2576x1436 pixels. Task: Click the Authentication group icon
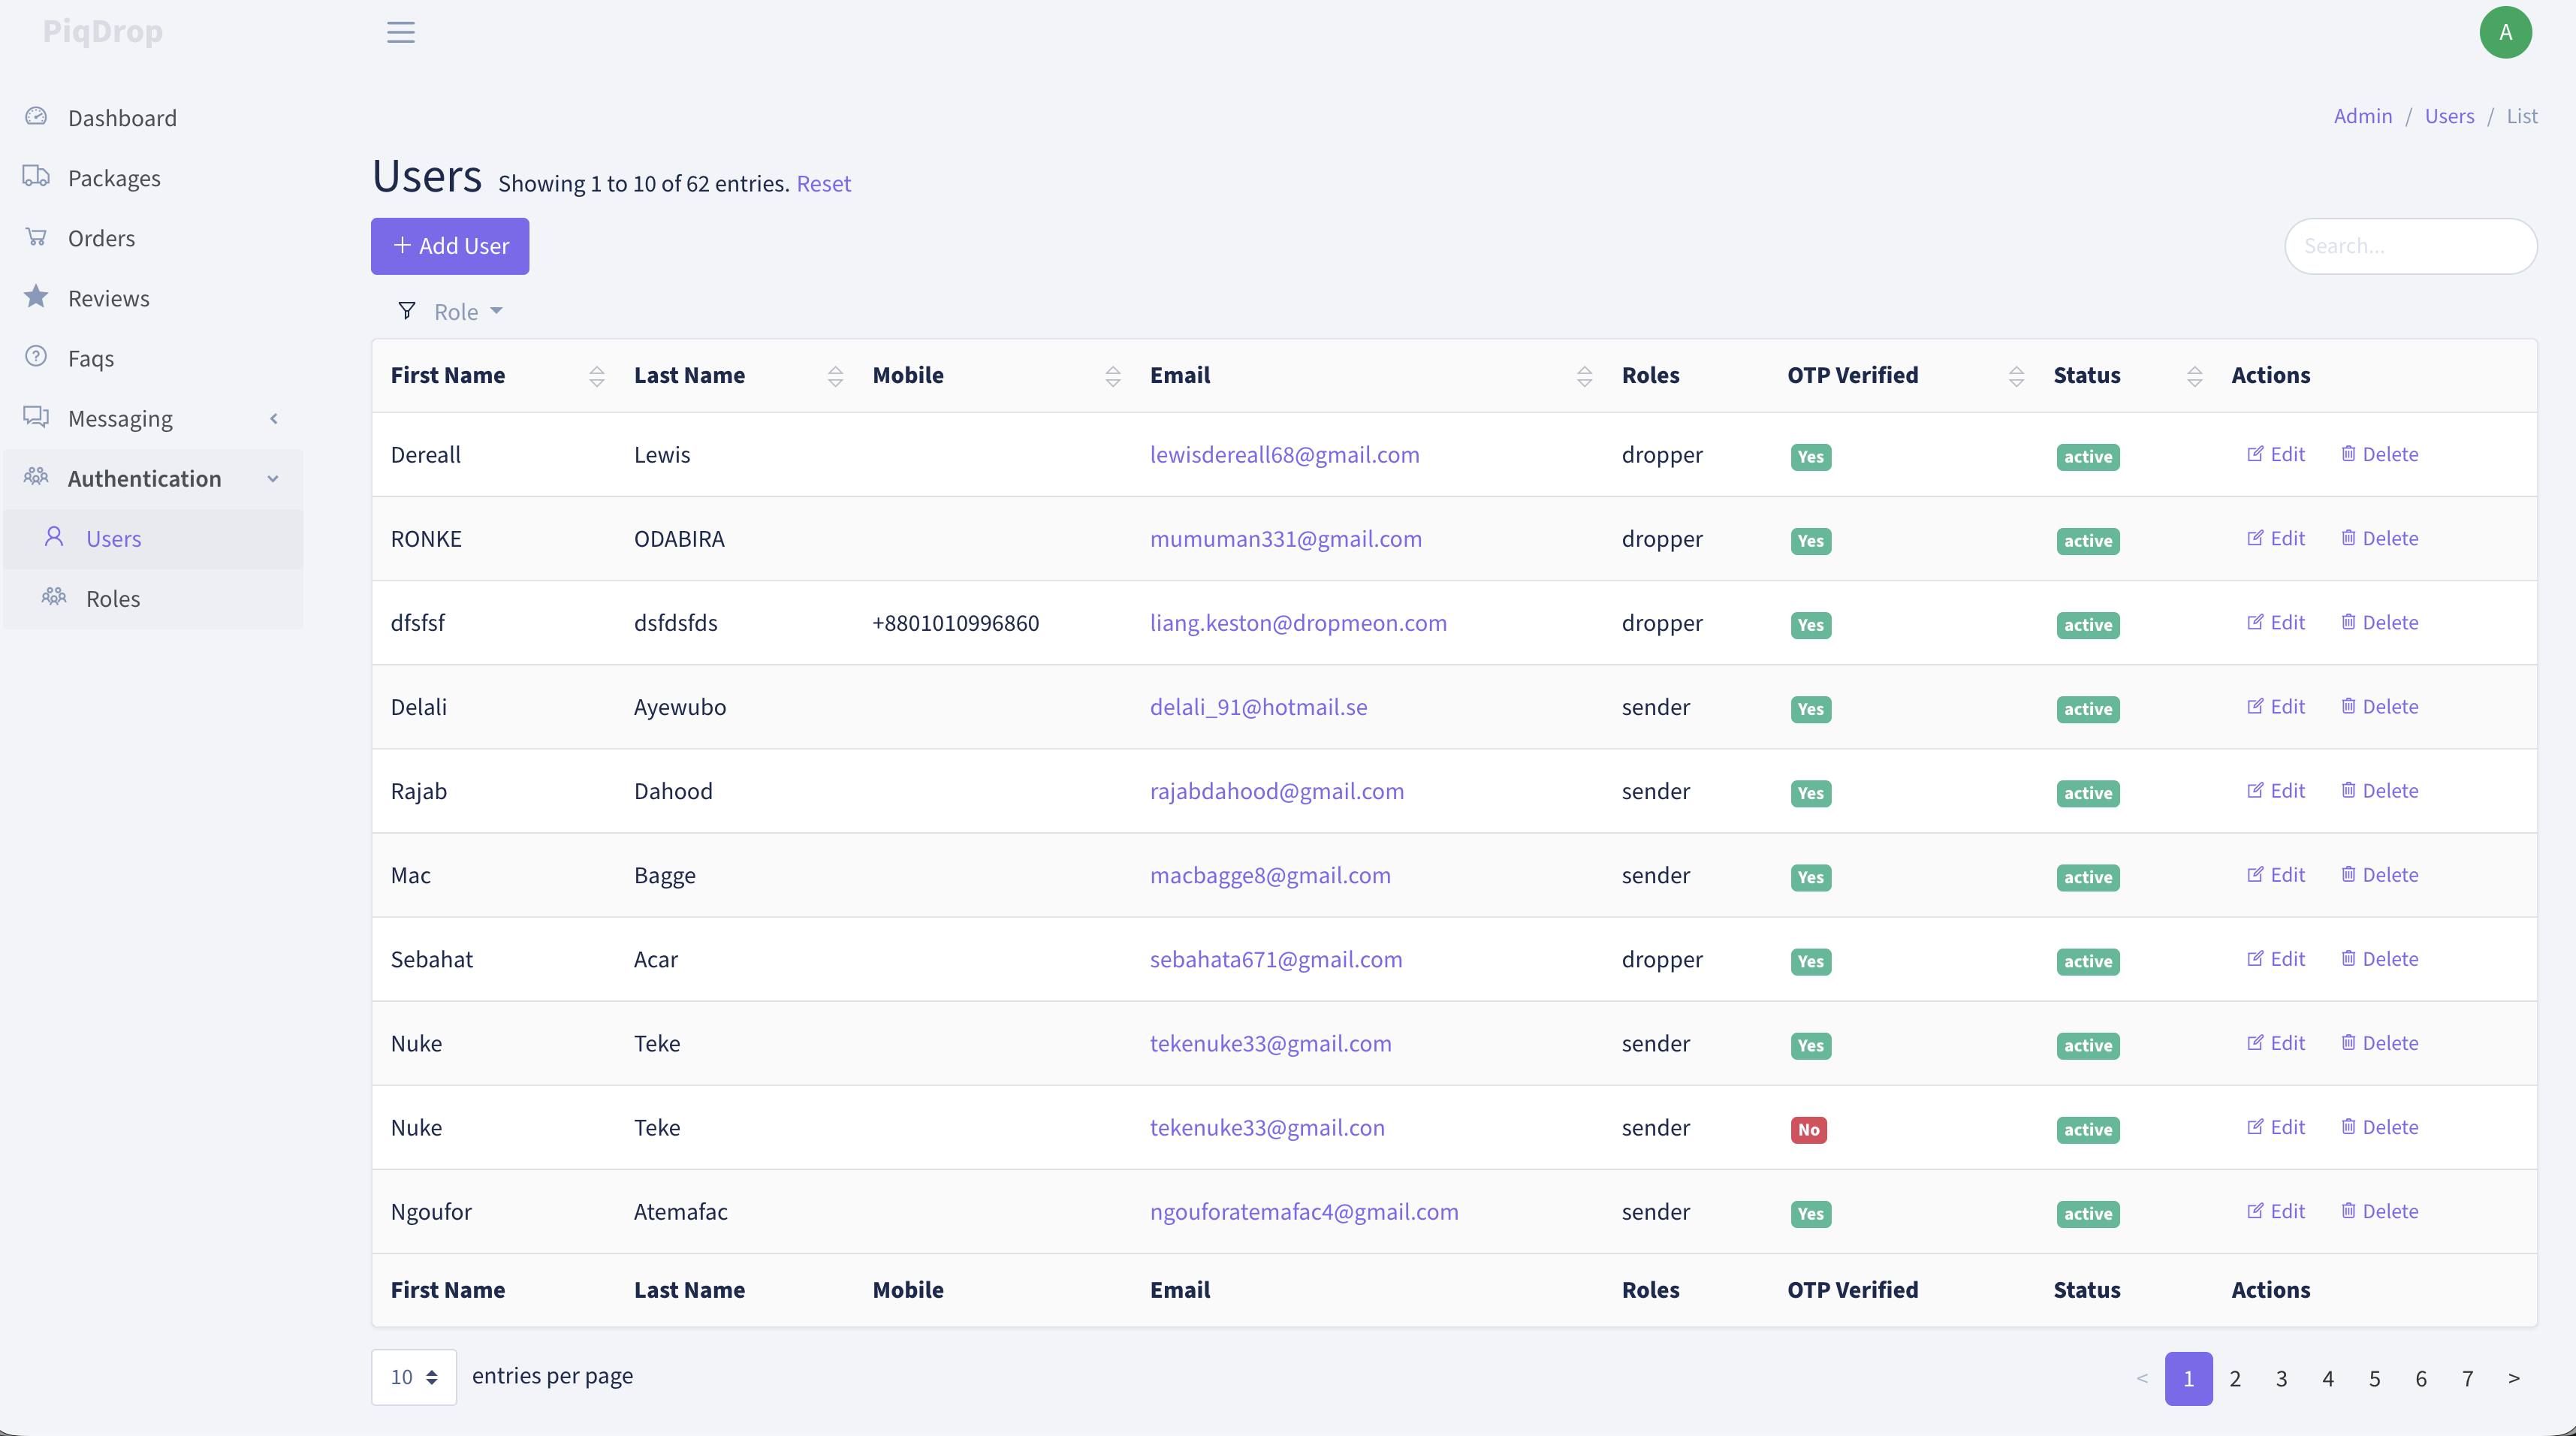36,477
